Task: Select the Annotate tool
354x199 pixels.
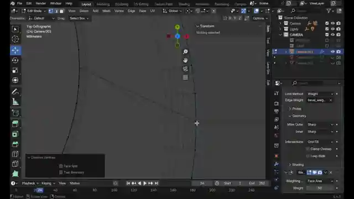Action: (x=15, y=92)
